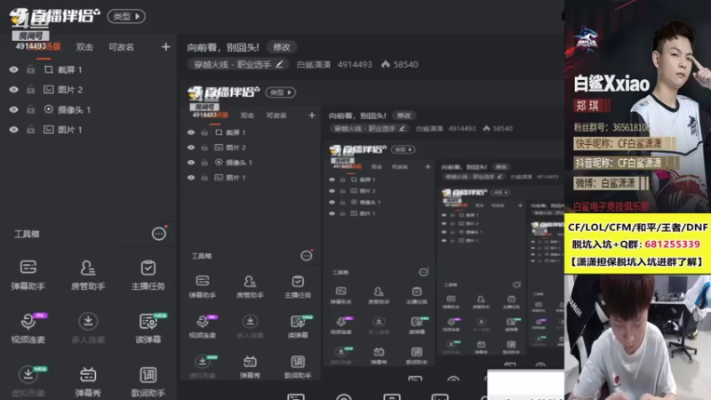This screenshot has width=711, height=400.
Task: Click the 图片 1 source type icon
Action: [x=49, y=129]
